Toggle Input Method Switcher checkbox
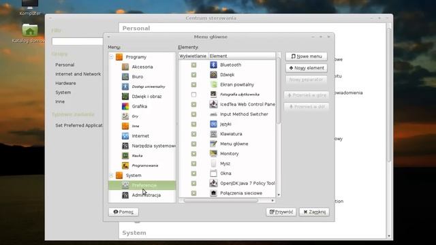 193,114
